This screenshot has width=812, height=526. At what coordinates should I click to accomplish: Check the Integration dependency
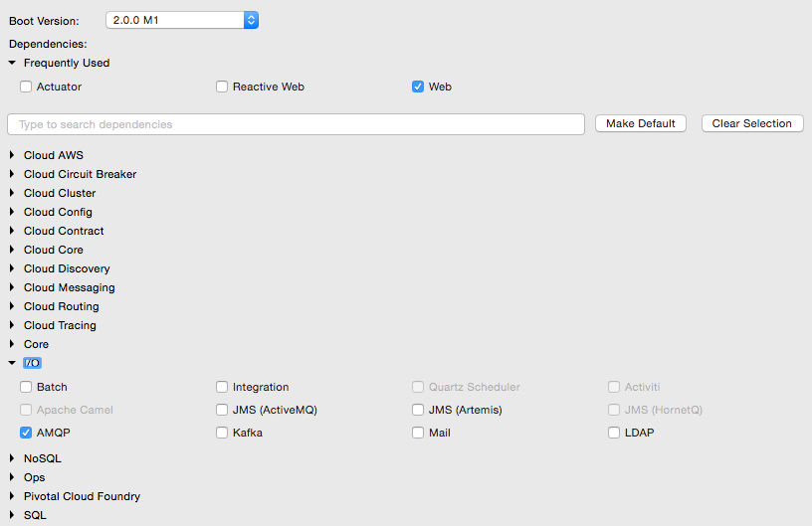tap(222, 387)
